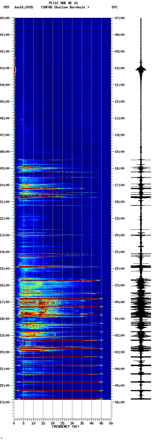Click the UTC time label '07:00'

(x=120, y=18)
